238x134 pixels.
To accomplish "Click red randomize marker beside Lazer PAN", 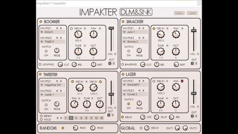I will [x=182, y=81].
